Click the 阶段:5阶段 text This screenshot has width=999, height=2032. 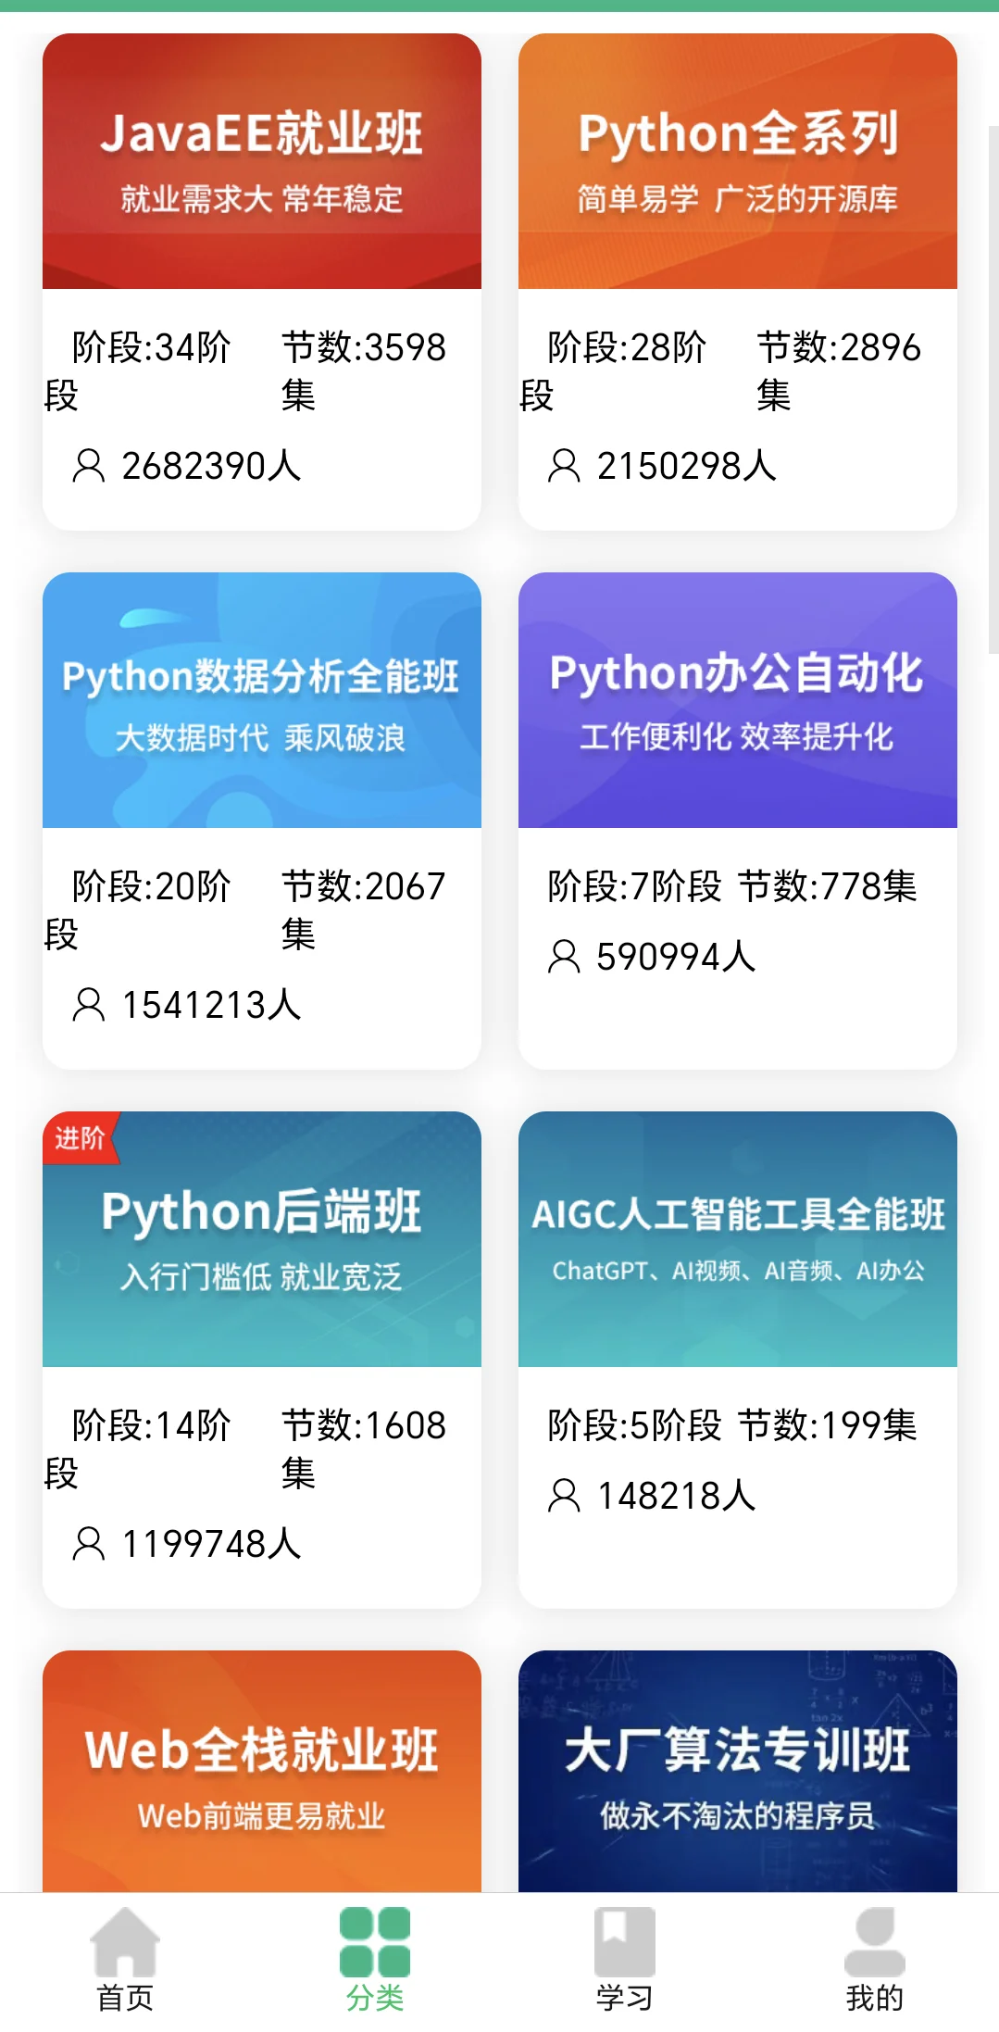click(635, 1425)
